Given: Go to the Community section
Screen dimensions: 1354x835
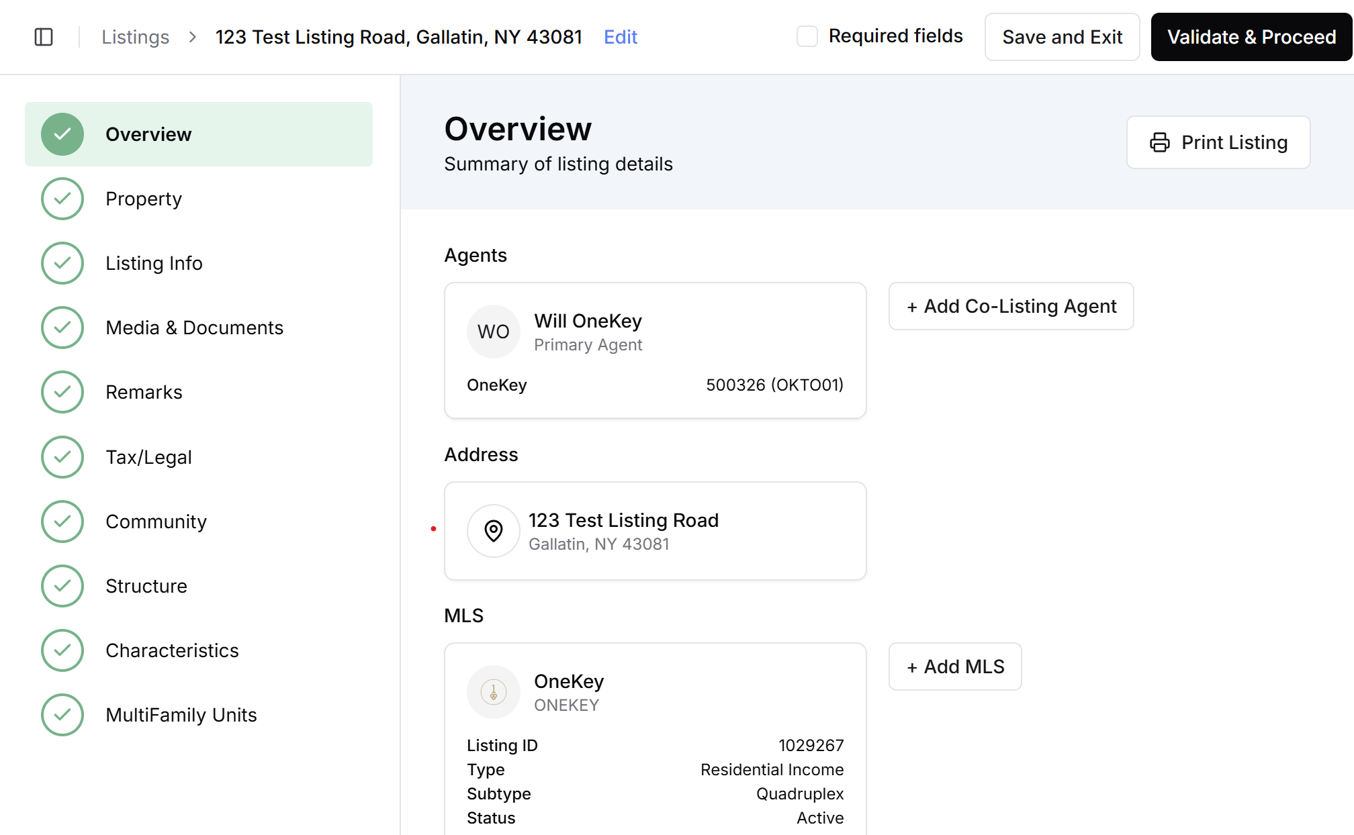Looking at the screenshot, I should point(199,522).
